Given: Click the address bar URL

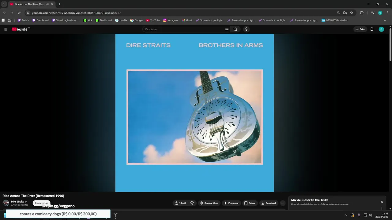Looking at the screenshot, I should click(76, 13).
